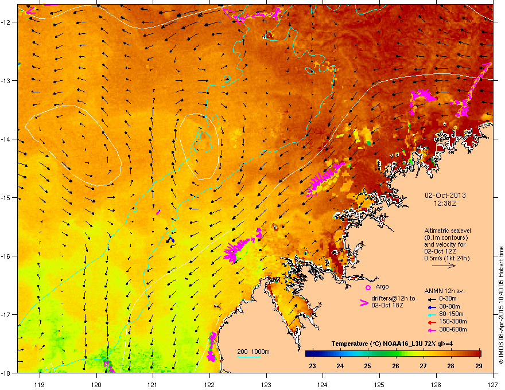Click the longitude axis label 127
The width and height of the screenshot is (505, 390).
(493, 384)
